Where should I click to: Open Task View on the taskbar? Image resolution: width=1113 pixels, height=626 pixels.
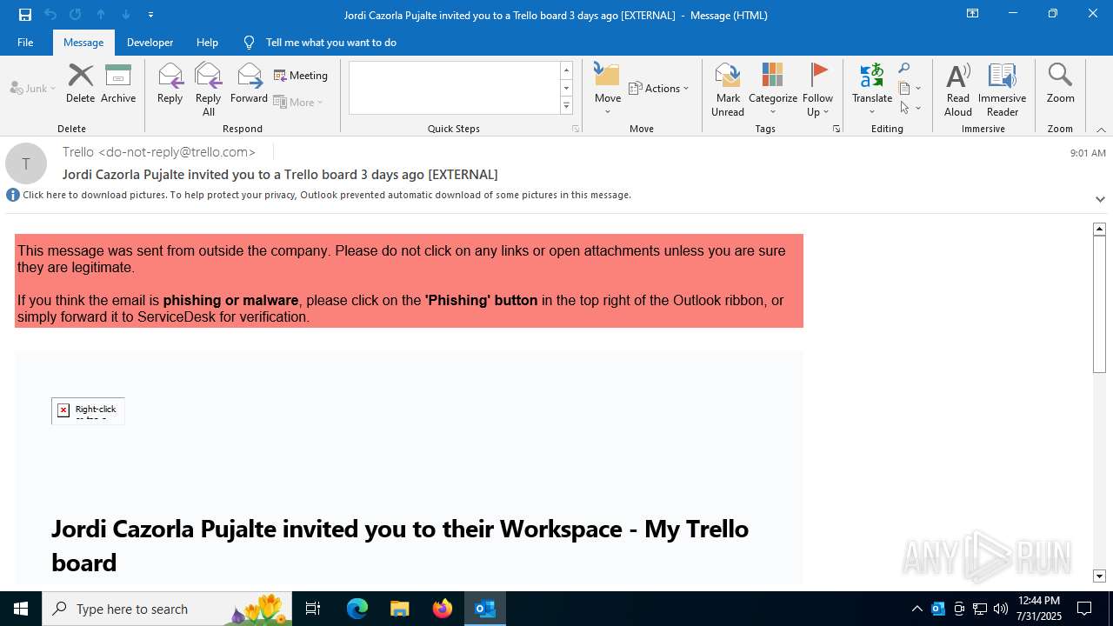click(x=313, y=609)
